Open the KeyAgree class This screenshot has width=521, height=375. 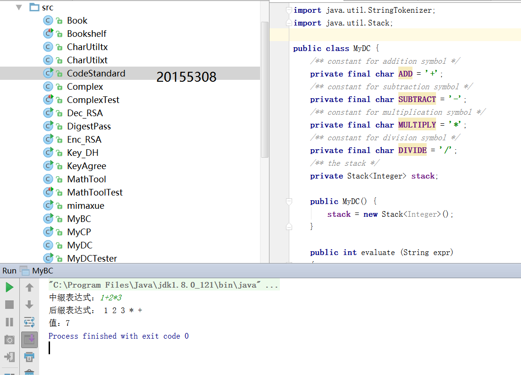coord(87,166)
